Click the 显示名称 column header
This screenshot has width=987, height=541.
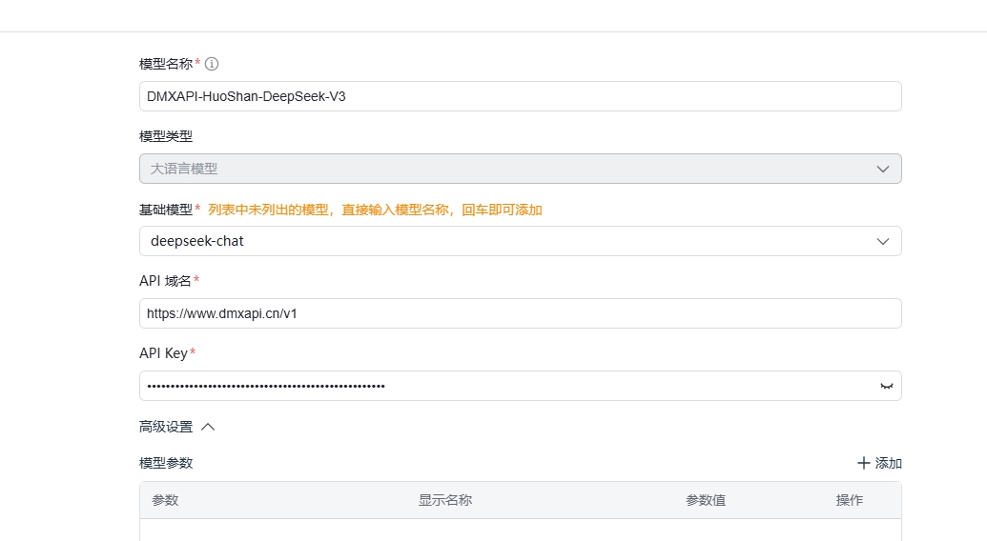[445, 500]
